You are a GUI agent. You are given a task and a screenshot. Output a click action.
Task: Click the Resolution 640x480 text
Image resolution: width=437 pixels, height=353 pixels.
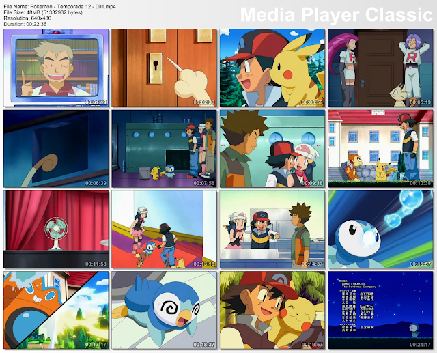coord(27,18)
